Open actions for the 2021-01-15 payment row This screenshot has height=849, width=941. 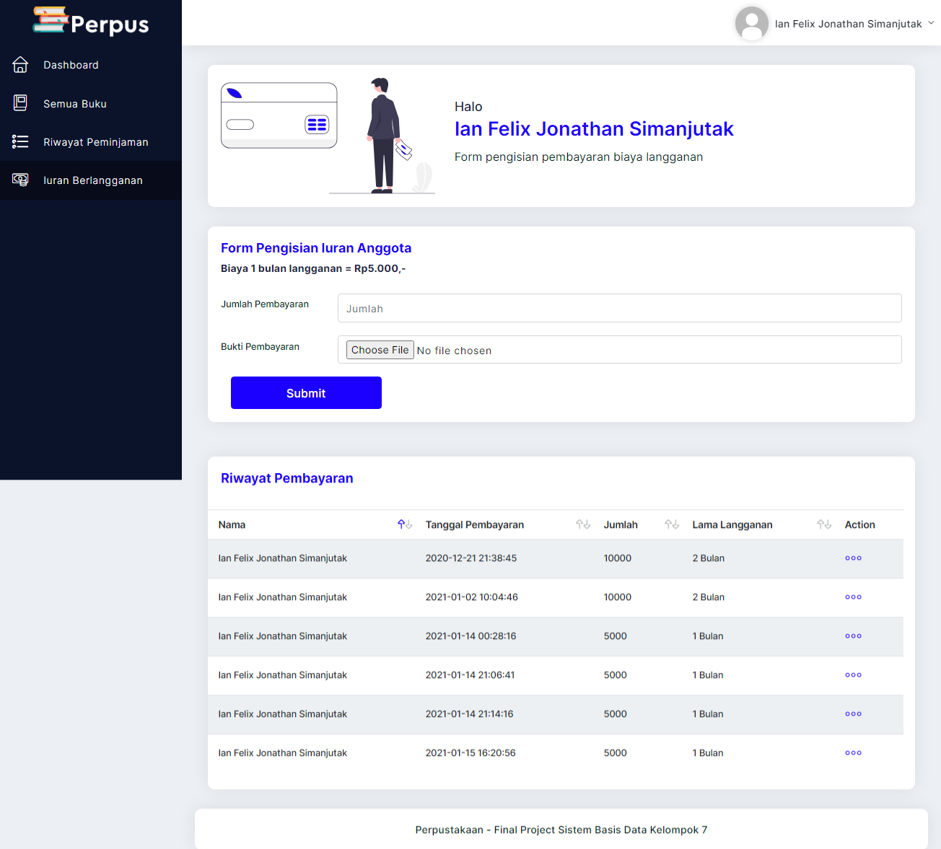[853, 752]
